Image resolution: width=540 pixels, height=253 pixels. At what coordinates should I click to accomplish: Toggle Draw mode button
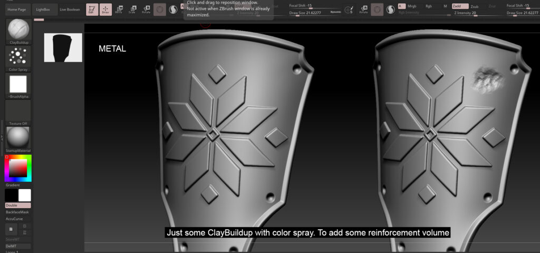click(x=105, y=10)
